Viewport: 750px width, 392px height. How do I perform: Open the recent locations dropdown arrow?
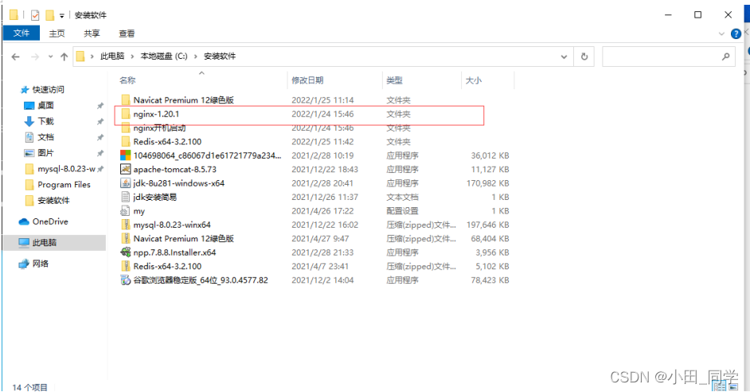[51, 57]
